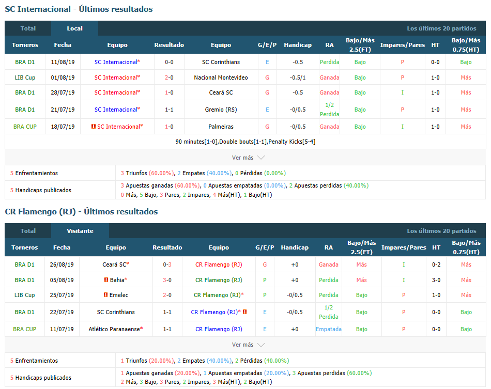The height and width of the screenshot is (389, 491).
Task: Open the Emelec team link
Action: click(x=119, y=295)
